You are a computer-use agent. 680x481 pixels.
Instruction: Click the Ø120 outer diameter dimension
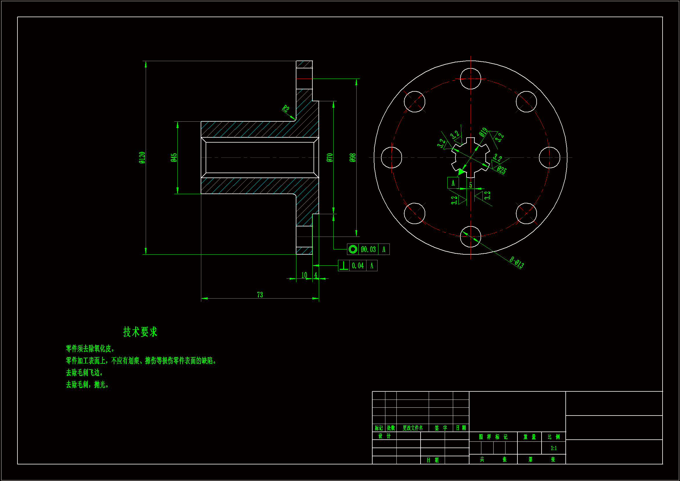142,158
